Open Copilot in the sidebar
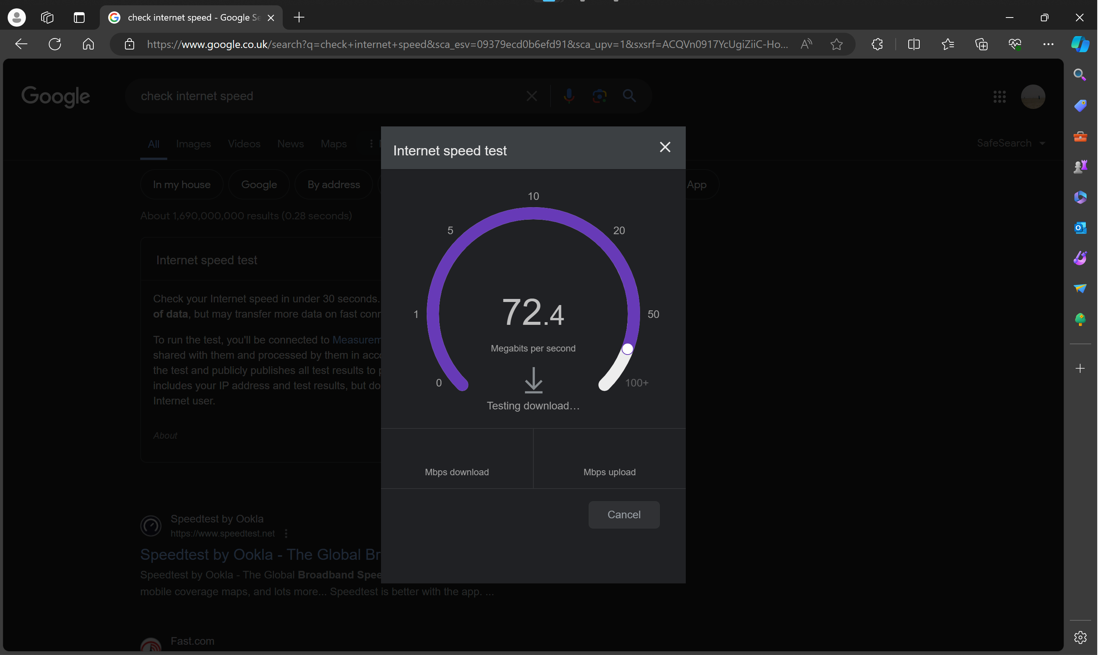Viewport: 1098px width, 655px height. [x=1080, y=44]
